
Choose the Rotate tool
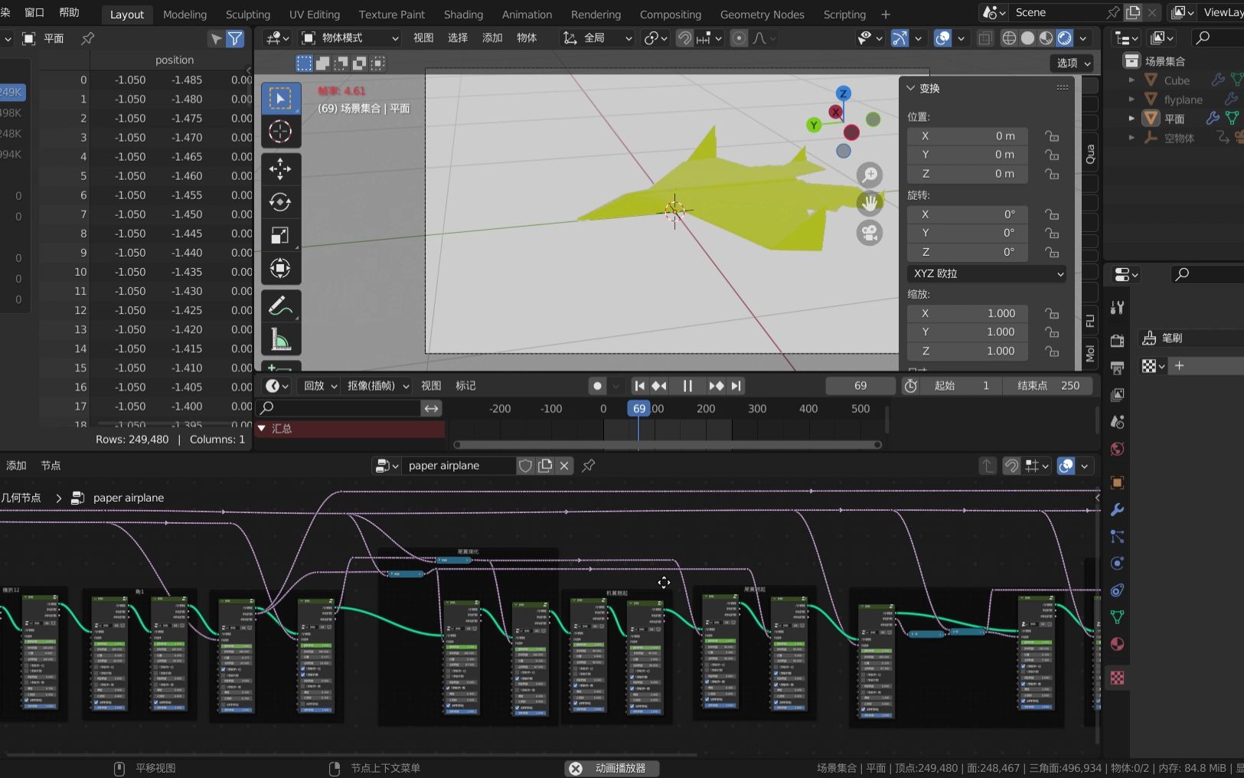tap(280, 202)
